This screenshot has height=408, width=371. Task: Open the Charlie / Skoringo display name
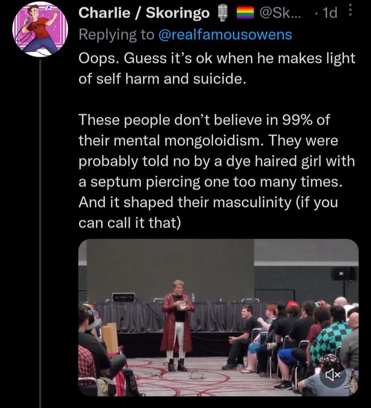click(x=144, y=13)
